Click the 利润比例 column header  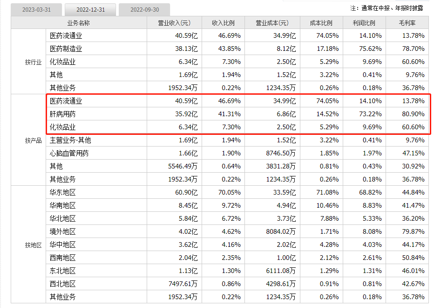(364, 23)
